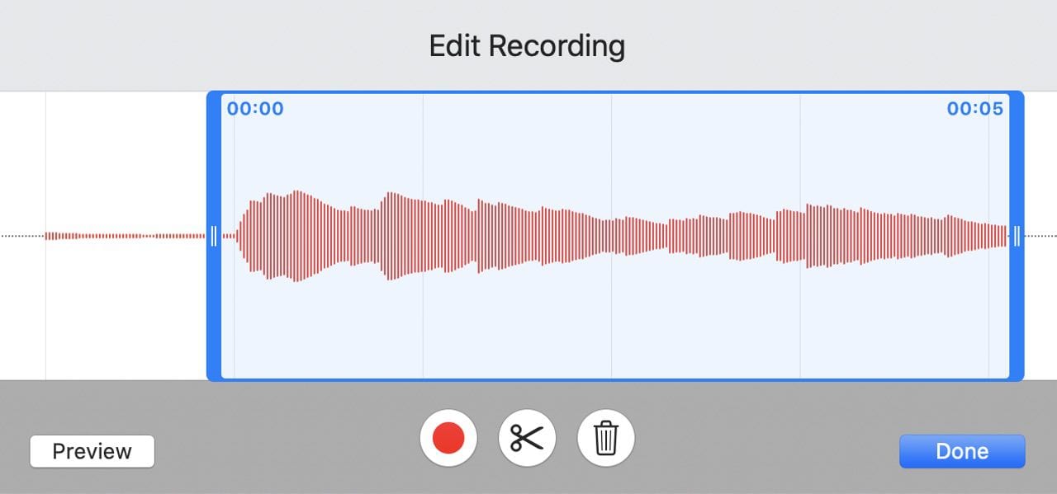Click the top edge of blue selection frame
Screen dimensions: 1057x494
coord(615,93)
